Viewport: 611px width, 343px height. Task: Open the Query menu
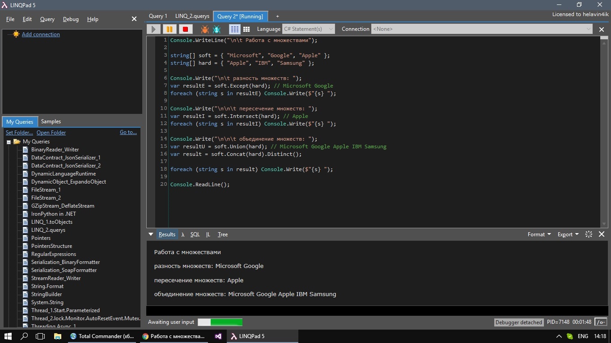(x=47, y=19)
